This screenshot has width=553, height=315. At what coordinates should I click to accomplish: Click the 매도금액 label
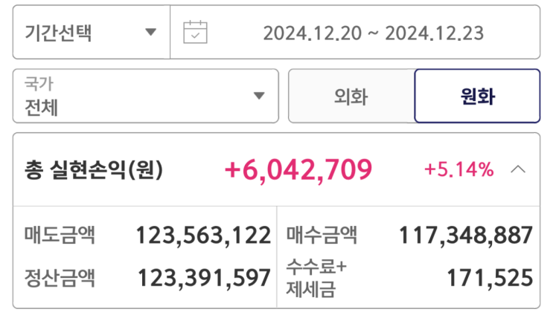(x=60, y=236)
